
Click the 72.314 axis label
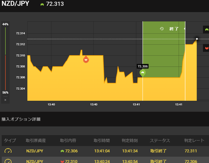pyautogui.click(x=20, y=33)
